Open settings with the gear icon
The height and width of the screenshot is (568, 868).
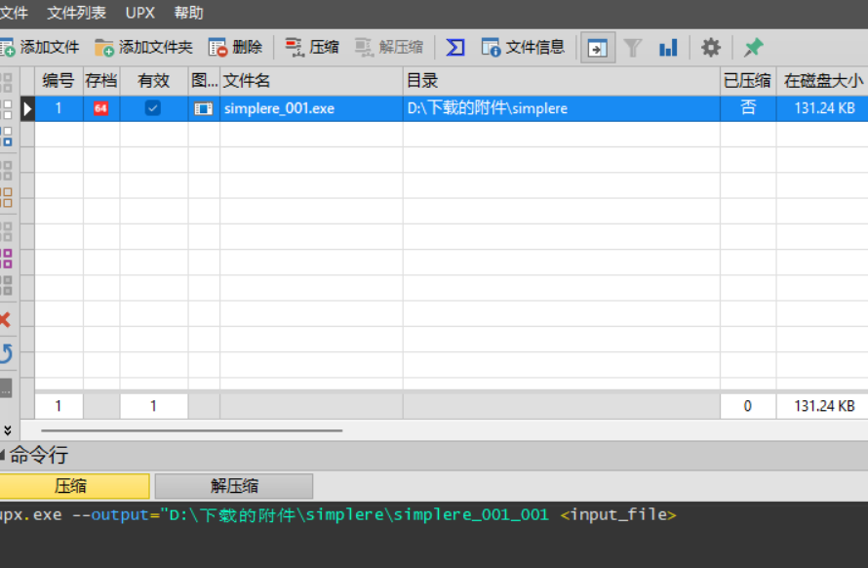711,47
